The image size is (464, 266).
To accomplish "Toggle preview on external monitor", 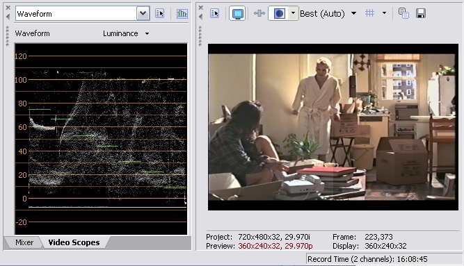I will click(x=237, y=14).
